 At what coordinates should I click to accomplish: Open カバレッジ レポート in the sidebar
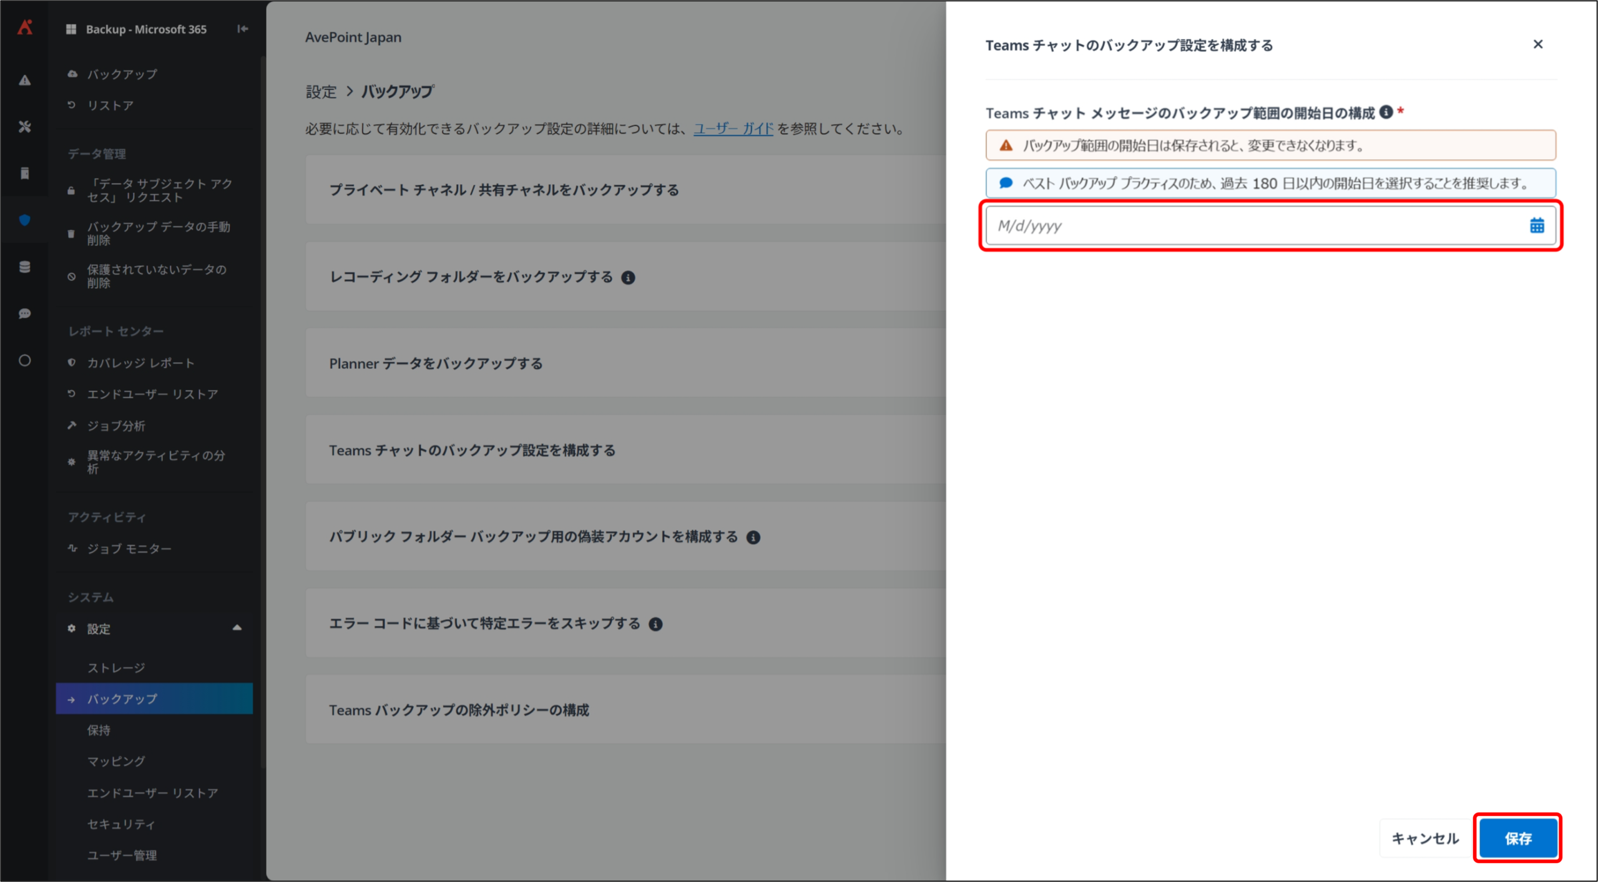[x=140, y=363]
